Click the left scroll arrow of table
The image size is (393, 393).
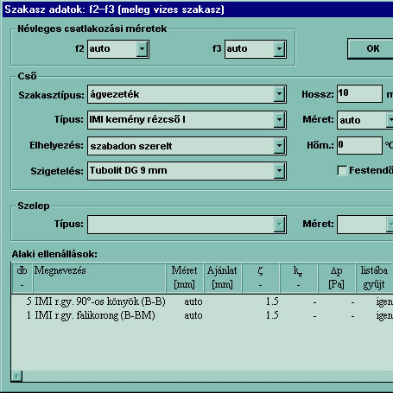point(17,376)
